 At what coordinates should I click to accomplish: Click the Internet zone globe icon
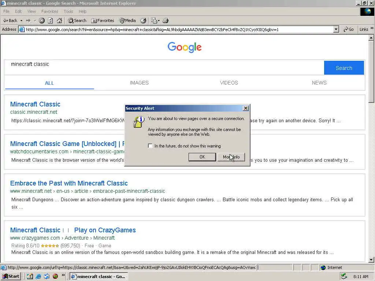[323, 267]
